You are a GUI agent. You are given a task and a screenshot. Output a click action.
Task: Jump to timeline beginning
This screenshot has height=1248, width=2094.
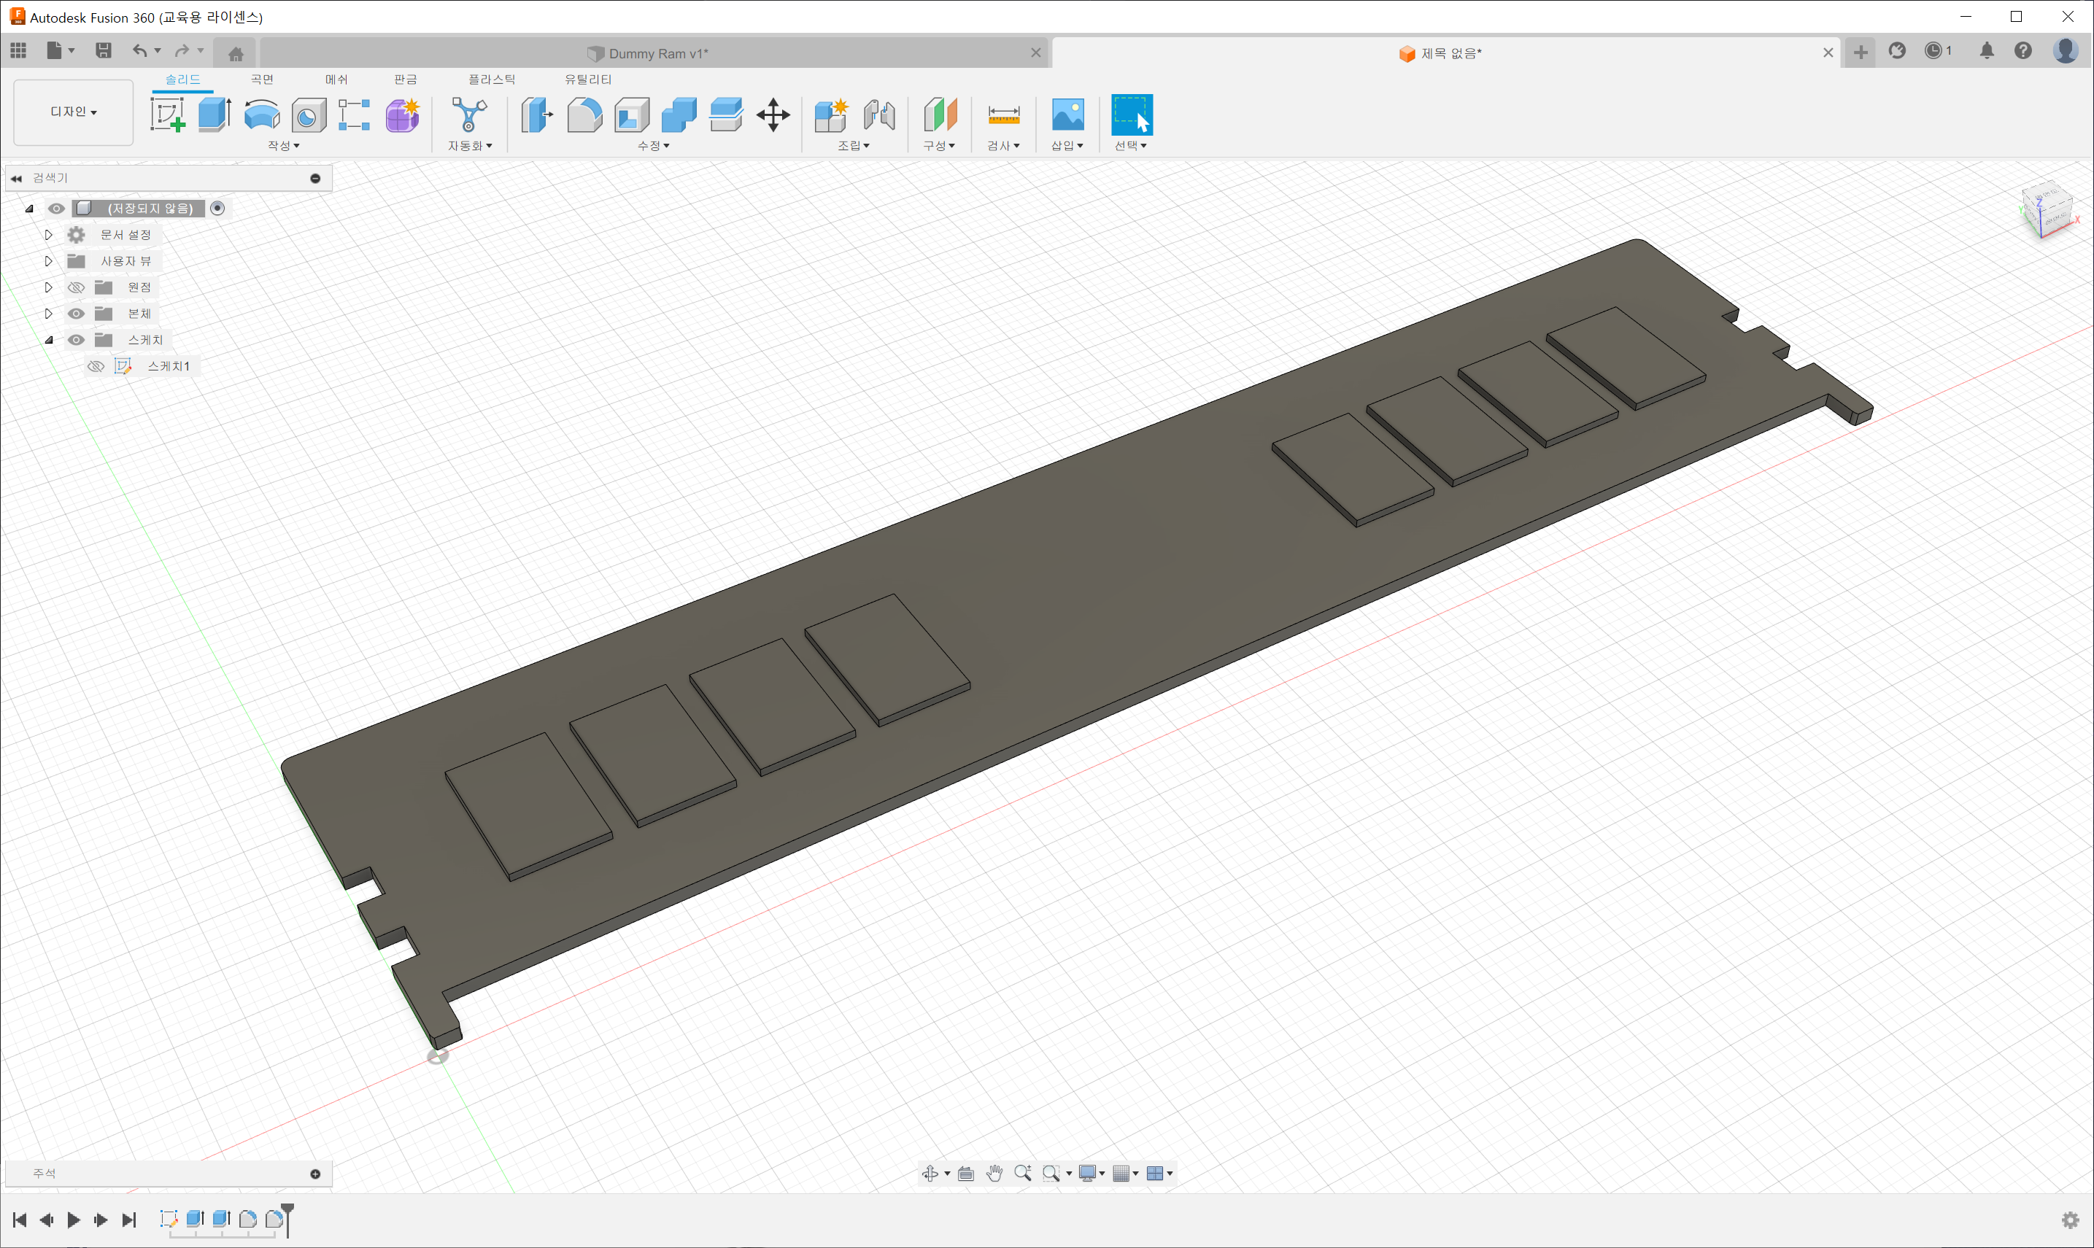[x=20, y=1220]
